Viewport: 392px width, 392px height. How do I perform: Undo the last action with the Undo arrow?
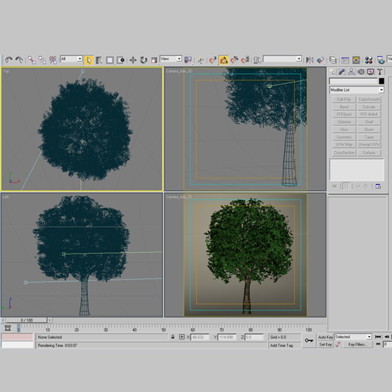tap(8, 60)
